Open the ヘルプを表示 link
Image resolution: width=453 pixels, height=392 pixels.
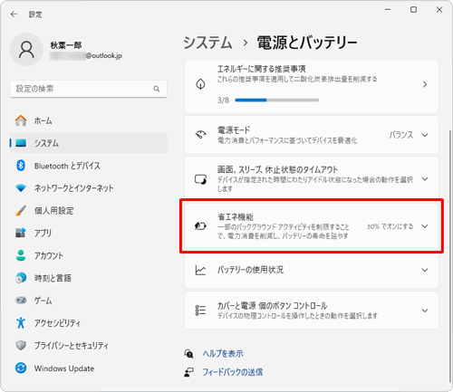(223, 353)
